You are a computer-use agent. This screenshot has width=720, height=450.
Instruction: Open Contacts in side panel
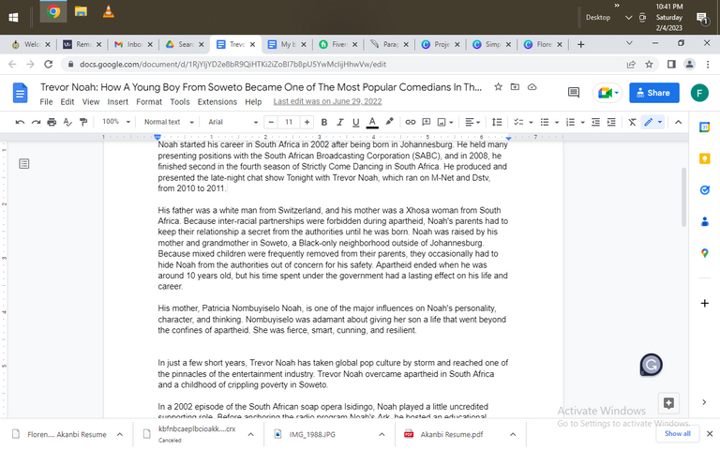pos(704,222)
